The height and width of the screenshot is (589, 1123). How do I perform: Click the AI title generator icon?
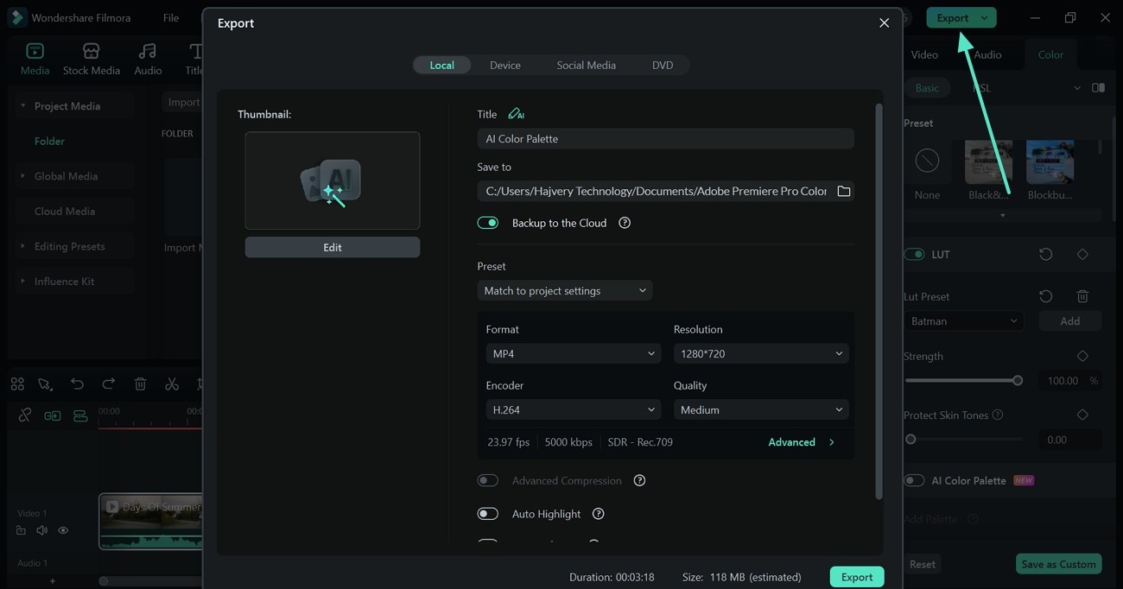point(516,114)
